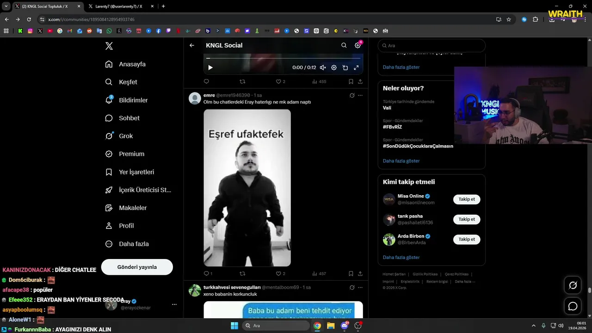Open floating Grok button
Image resolution: width=592 pixels, height=333 pixels.
pyautogui.click(x=573, y=285)
